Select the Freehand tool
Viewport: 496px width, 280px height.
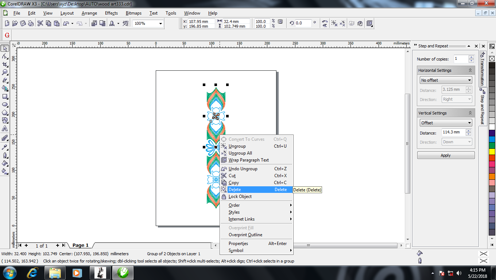pyautogui.click(x=5, y=80)
